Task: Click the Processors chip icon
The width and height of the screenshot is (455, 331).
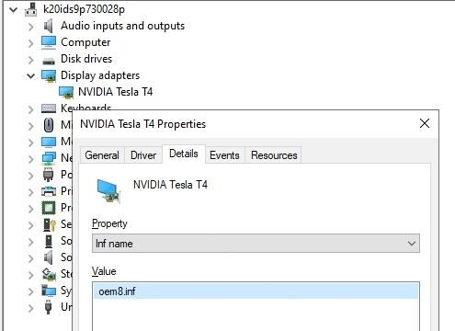Action: [49, 208]
